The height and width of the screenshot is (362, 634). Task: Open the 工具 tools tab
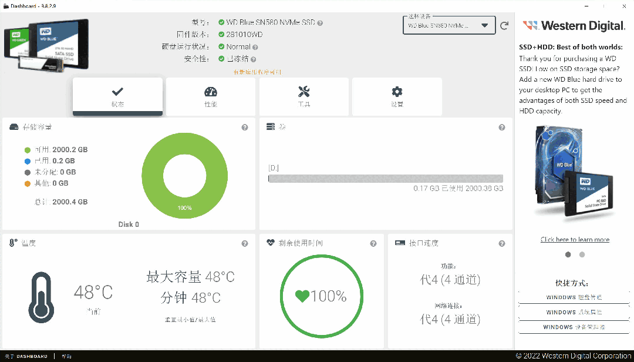(x=303, y=97)
